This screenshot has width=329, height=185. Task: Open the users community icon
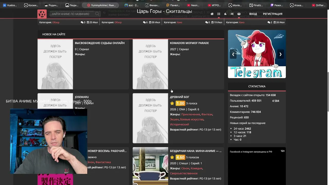(239, 14)
